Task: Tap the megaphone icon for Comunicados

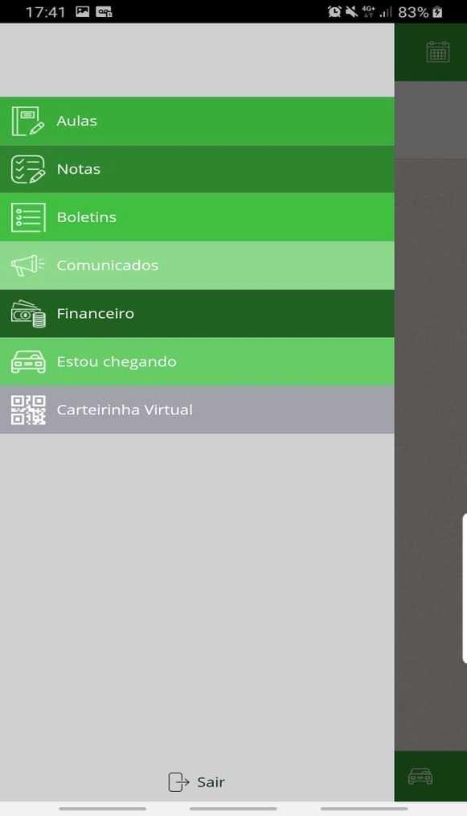Action: click(x=27, y=266)
